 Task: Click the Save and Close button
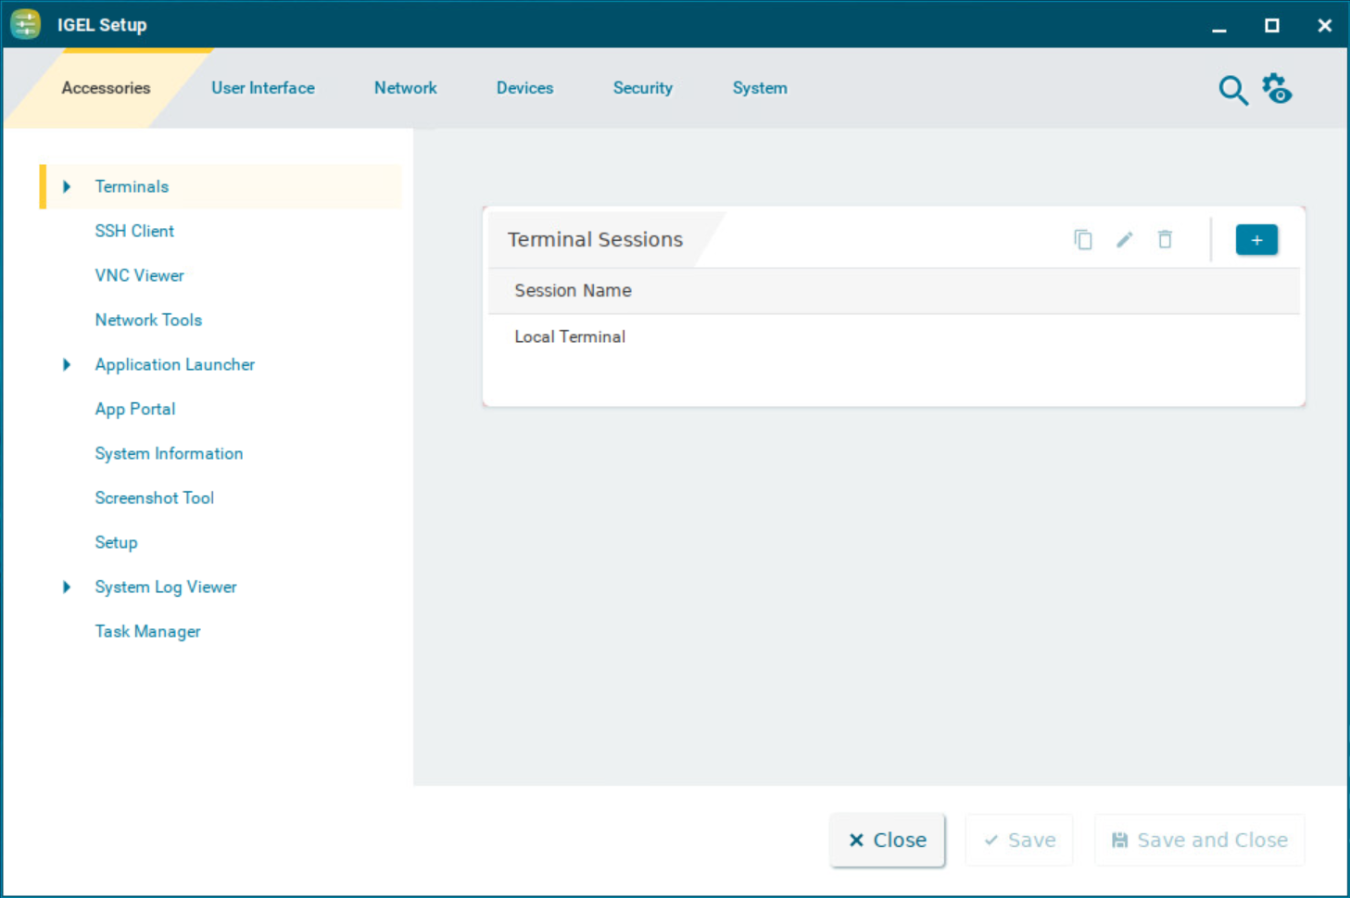[x=1199, y=841]
